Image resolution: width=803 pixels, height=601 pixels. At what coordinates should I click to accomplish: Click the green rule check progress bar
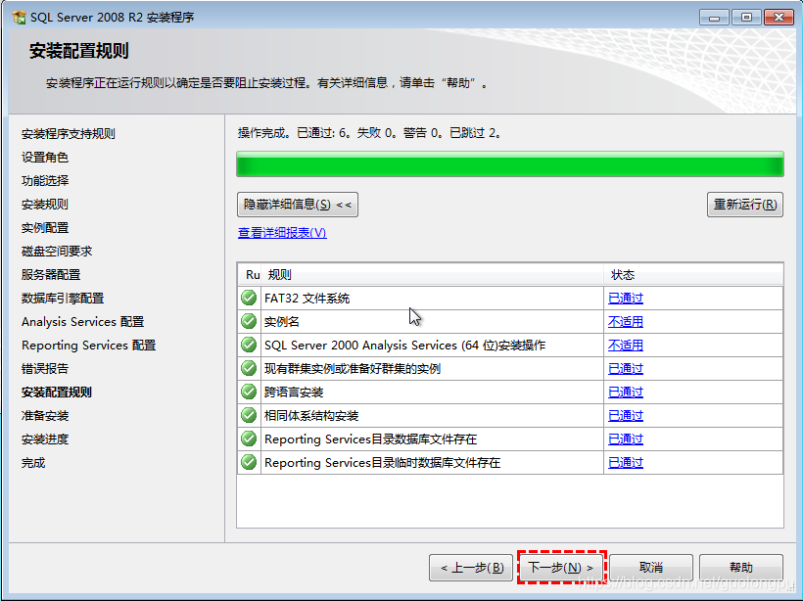(510, 164)
